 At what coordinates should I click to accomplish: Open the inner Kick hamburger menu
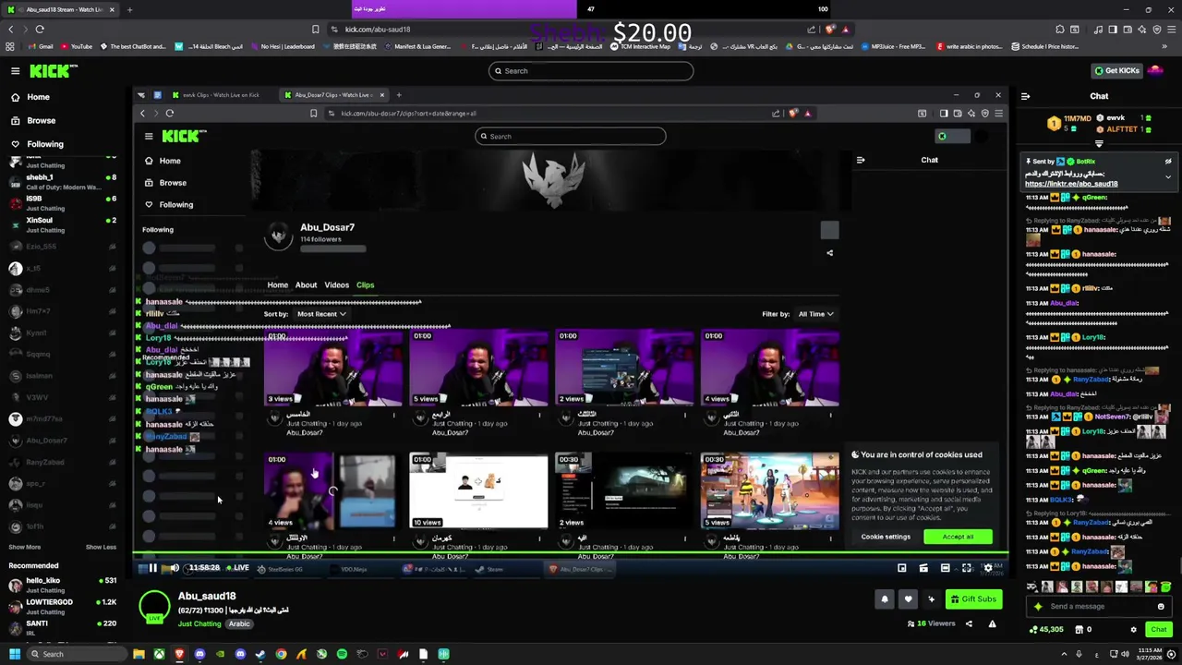(x=149, y=137)
